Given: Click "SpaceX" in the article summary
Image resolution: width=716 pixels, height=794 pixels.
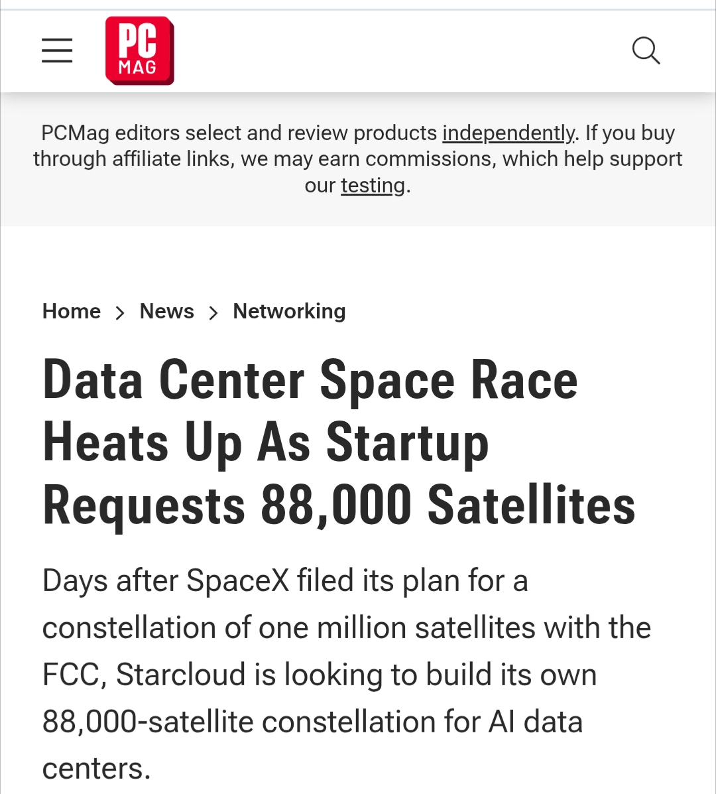Looking at the screenshot, I should [x=237, y=581].
